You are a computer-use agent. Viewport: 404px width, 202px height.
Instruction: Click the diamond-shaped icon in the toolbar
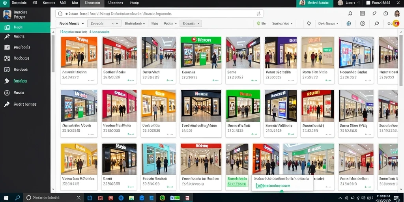pyautogui.click(x=309, y=23)
